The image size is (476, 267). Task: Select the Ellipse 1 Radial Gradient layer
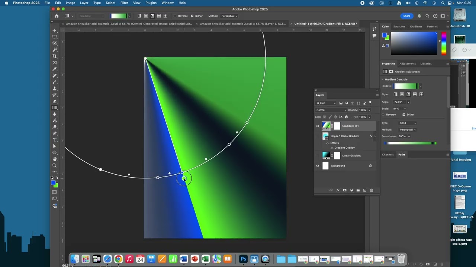[x=346, y=136]
